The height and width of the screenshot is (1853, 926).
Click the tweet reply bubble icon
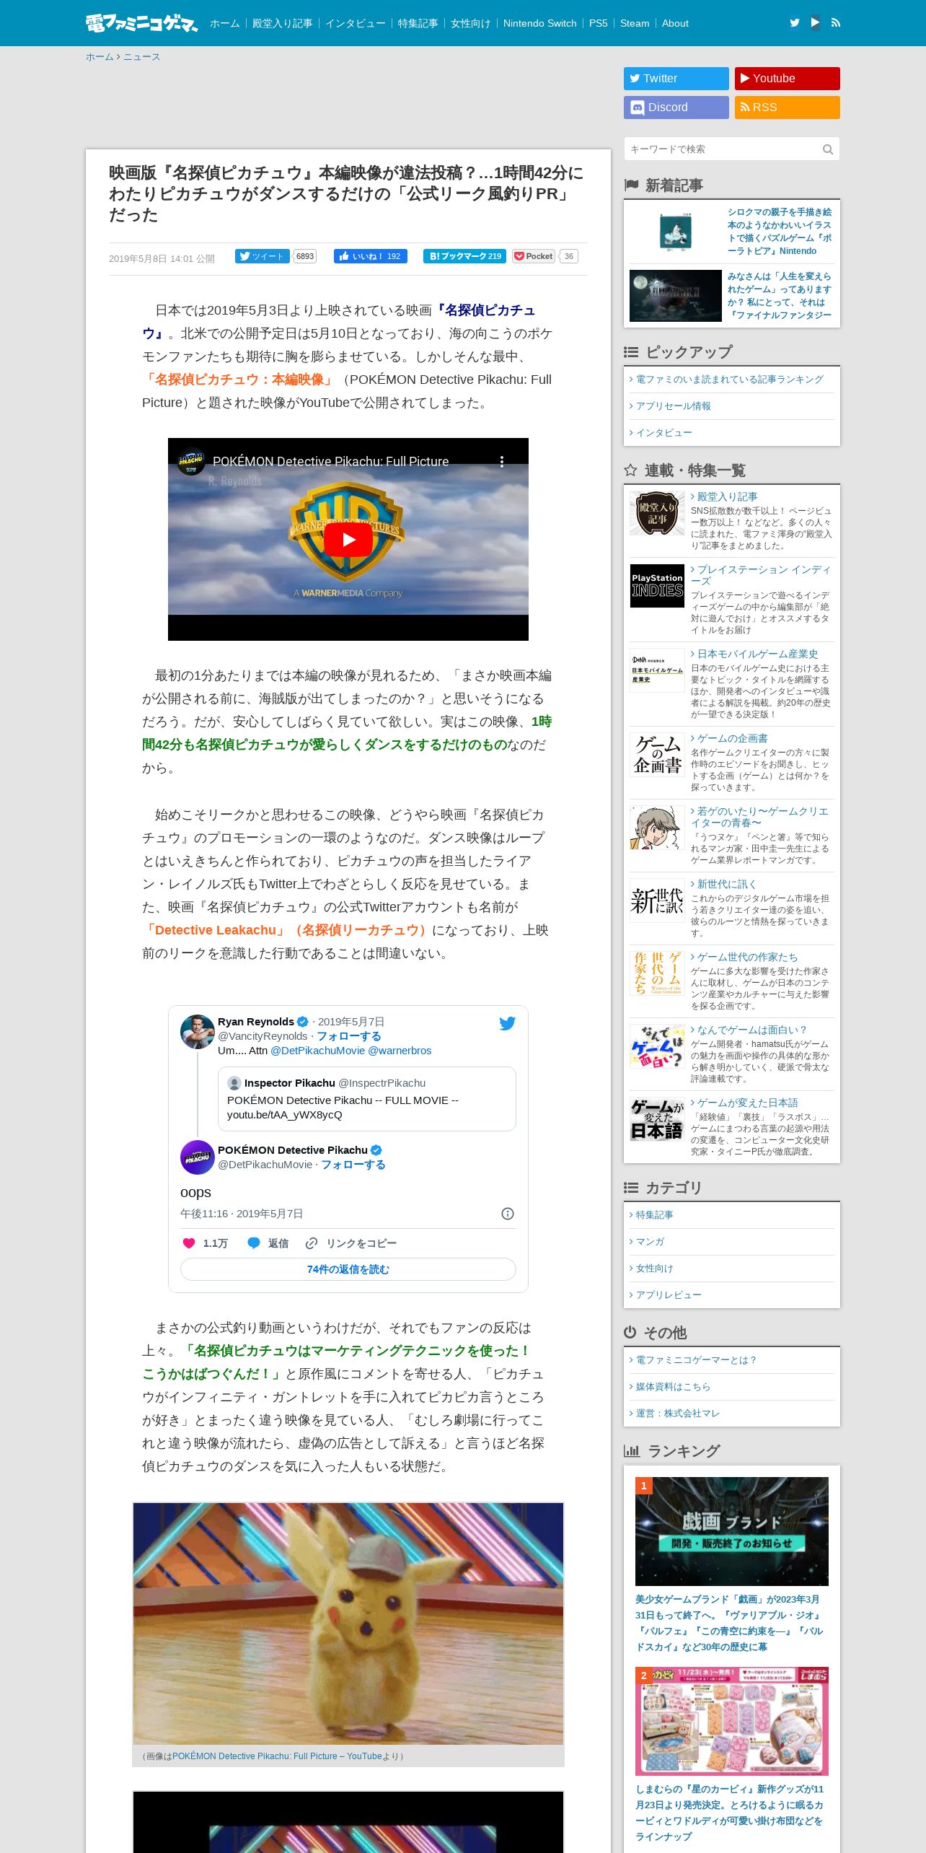pos(254,1243)
